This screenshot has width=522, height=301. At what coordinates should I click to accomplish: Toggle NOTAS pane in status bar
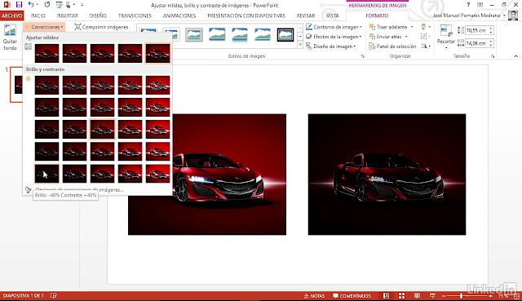point(314,295)
